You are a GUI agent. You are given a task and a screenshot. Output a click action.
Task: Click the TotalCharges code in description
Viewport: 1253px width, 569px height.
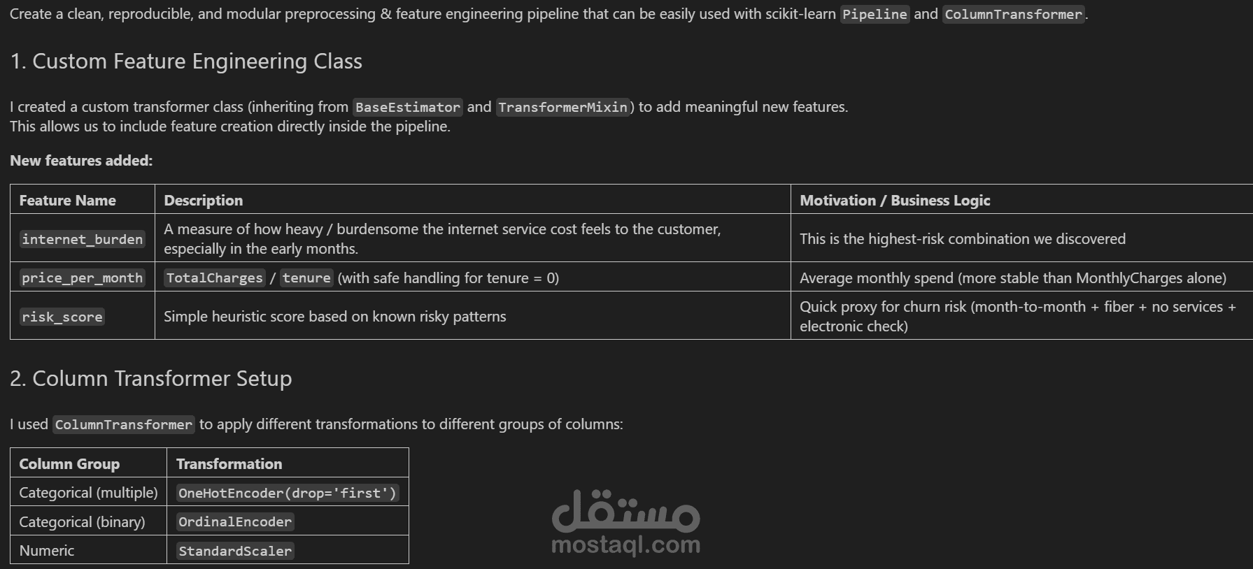pos(214,278)
